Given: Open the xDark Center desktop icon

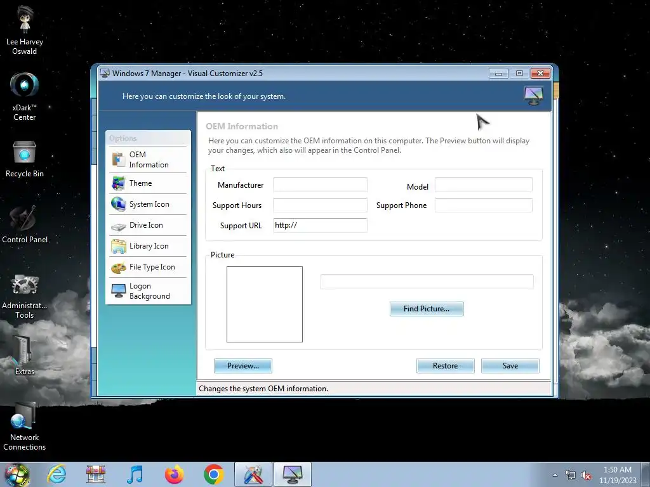Looking at the screenshot, I should tap(25, 96).
